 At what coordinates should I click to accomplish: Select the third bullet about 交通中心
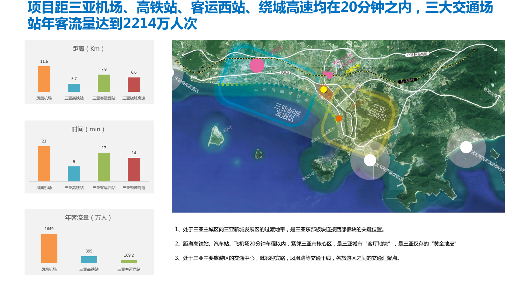click(x=288, y=258)
